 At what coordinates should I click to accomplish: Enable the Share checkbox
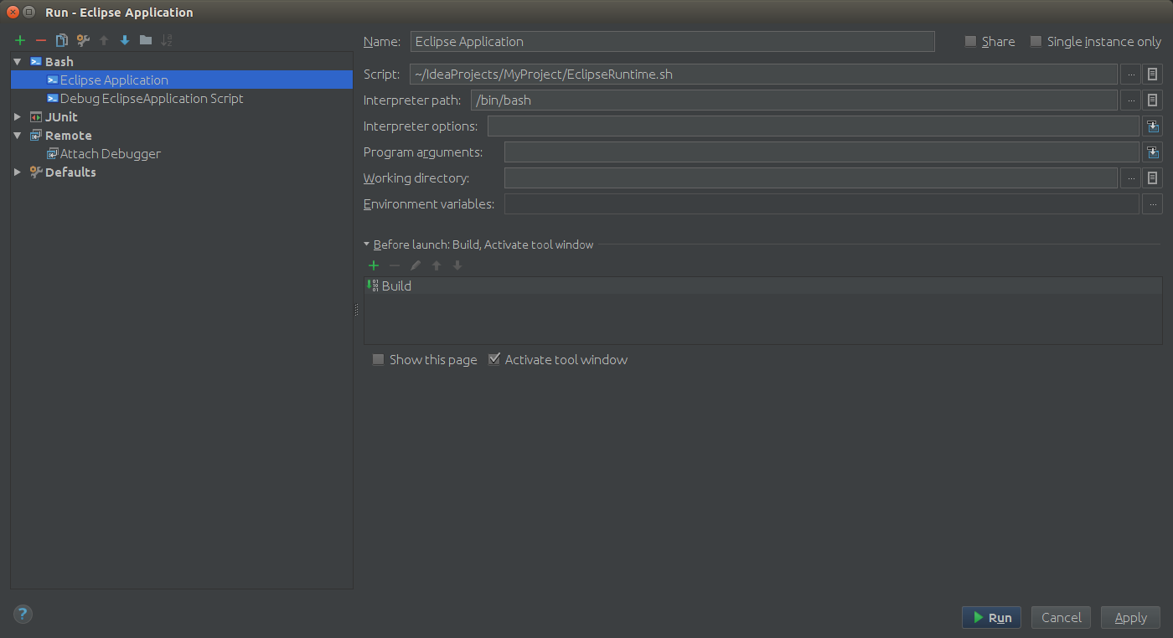click(x=970, y=41)
